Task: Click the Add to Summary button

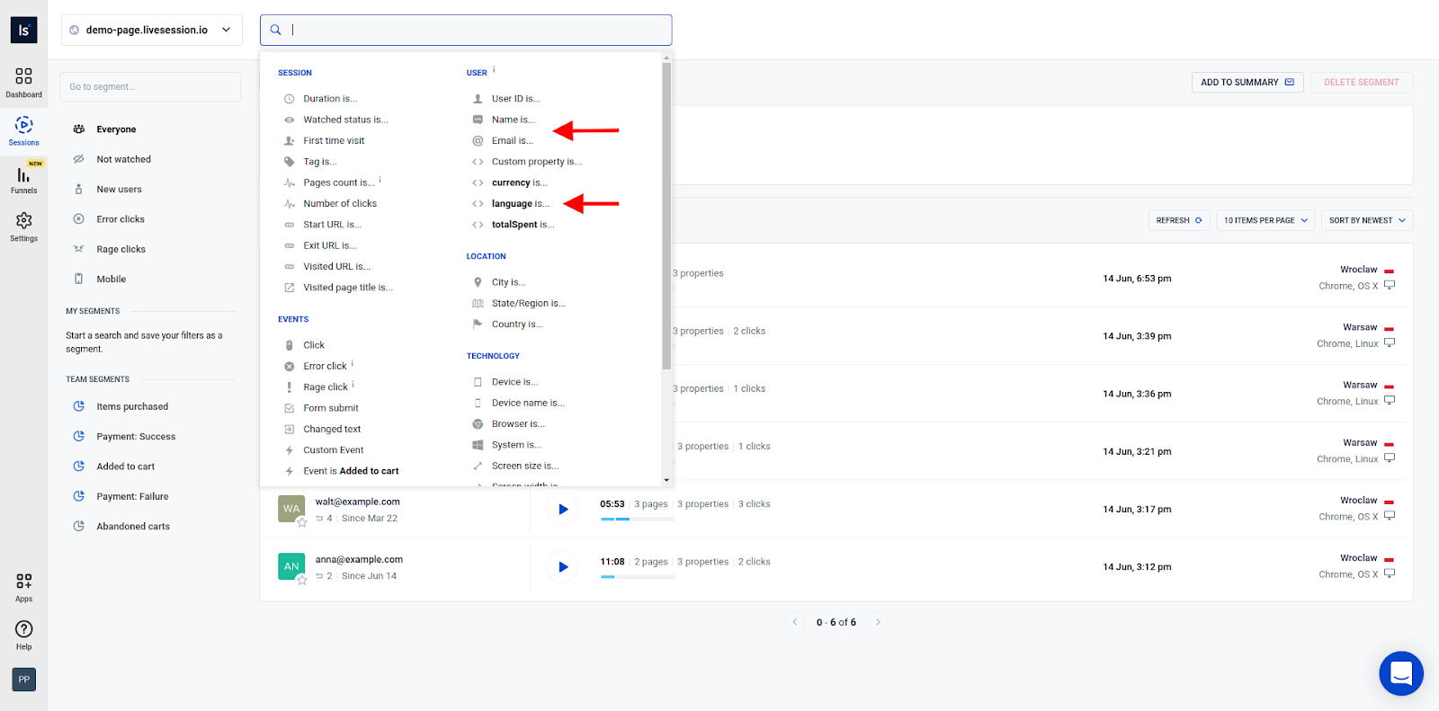Action: pyautogui.click(x=1247, y=82)
